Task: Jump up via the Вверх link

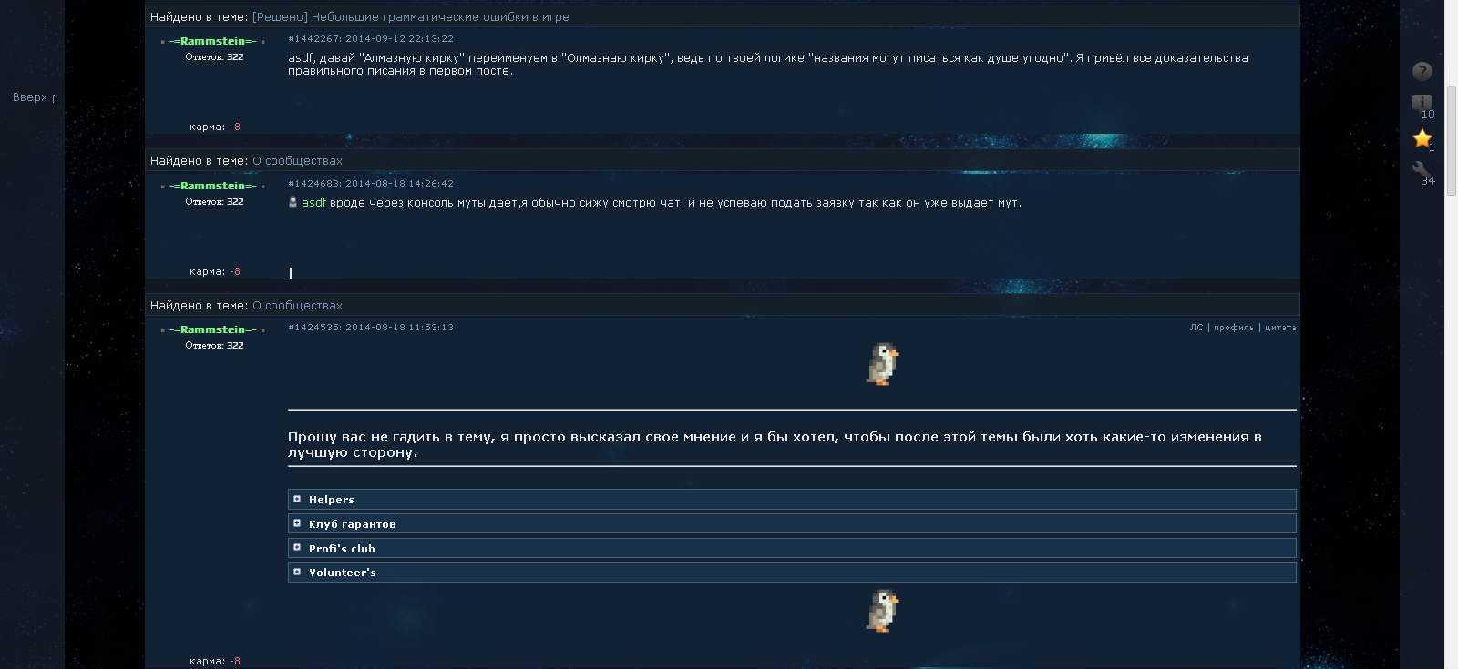Action: click(x=35, y=97)
